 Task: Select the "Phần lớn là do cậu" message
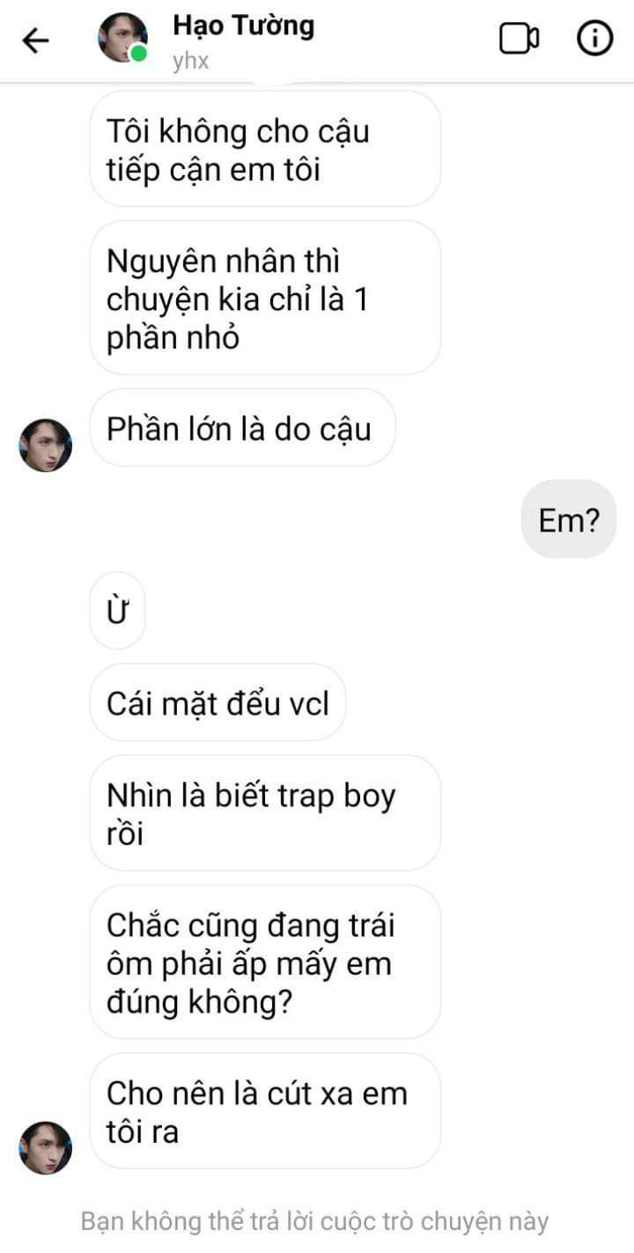[x=242, y=428]
